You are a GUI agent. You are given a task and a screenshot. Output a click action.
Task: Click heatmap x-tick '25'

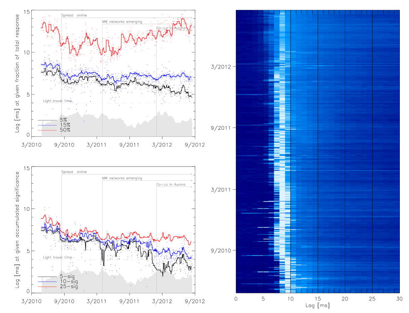pyautogui.click(x=372, y=299)
